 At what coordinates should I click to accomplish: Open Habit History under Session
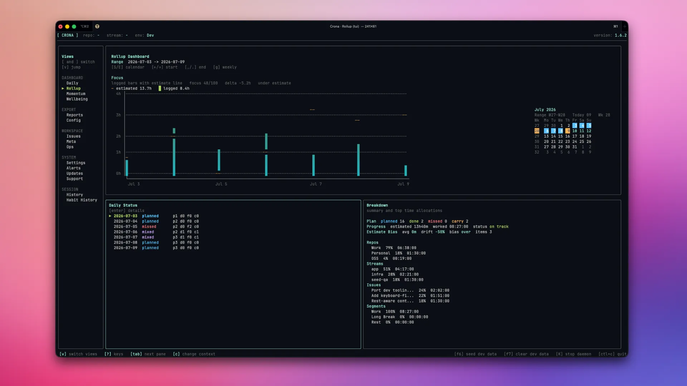pos(82,200)
